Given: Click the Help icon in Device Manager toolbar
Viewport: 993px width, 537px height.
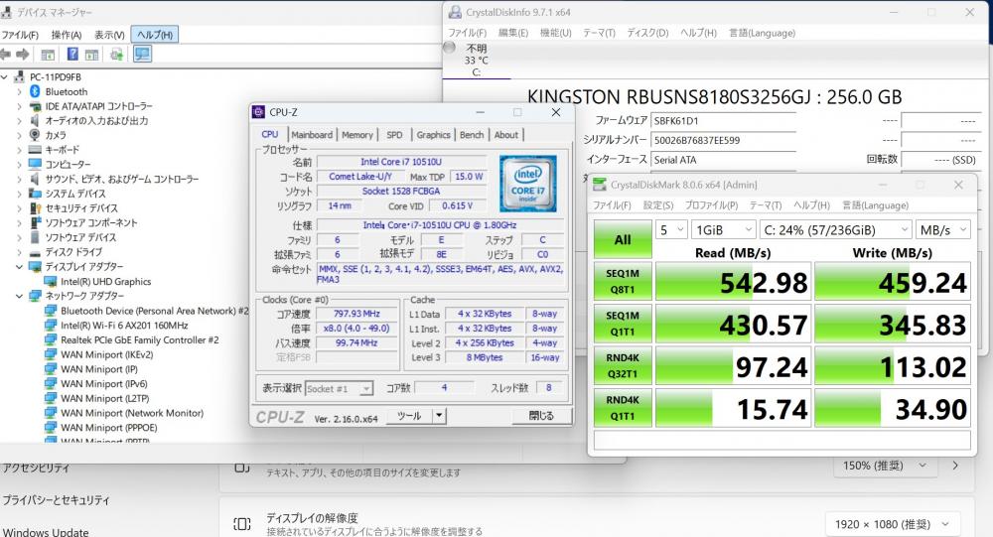Looking at the screenshot, I should [72, 54].
